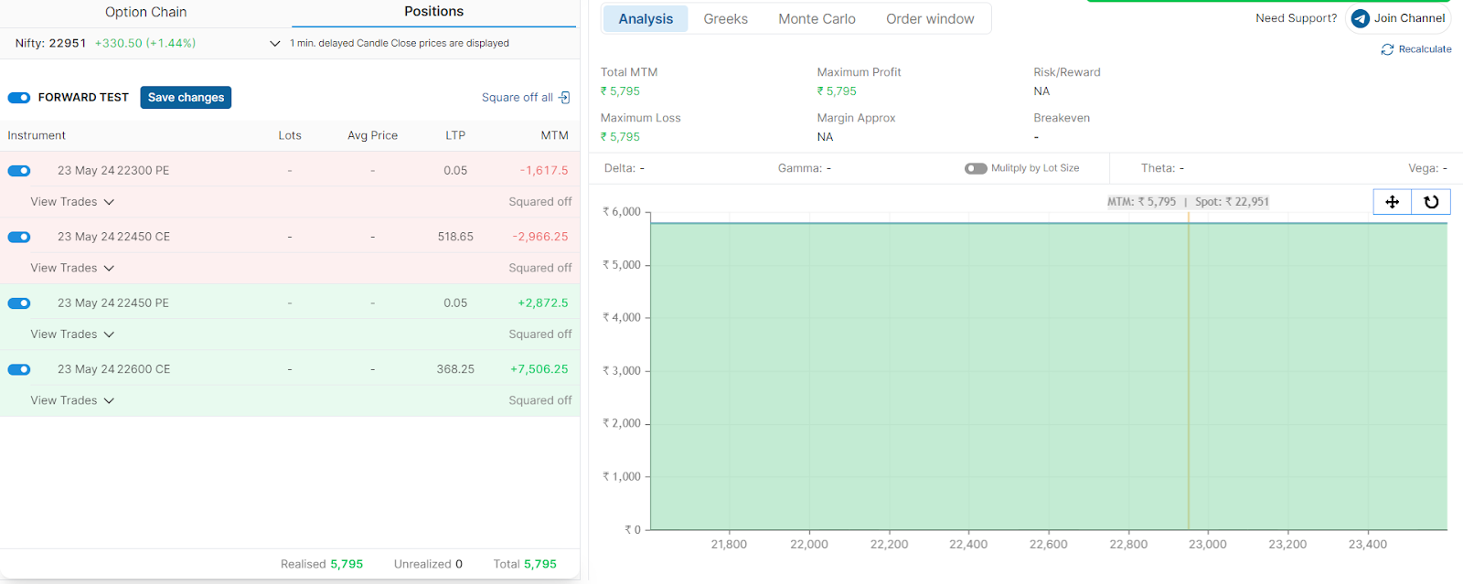
Task: Open the Monte Carlo tab
Action: 817,18
